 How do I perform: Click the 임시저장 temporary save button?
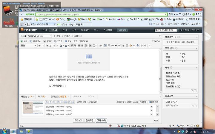(90, 121)
